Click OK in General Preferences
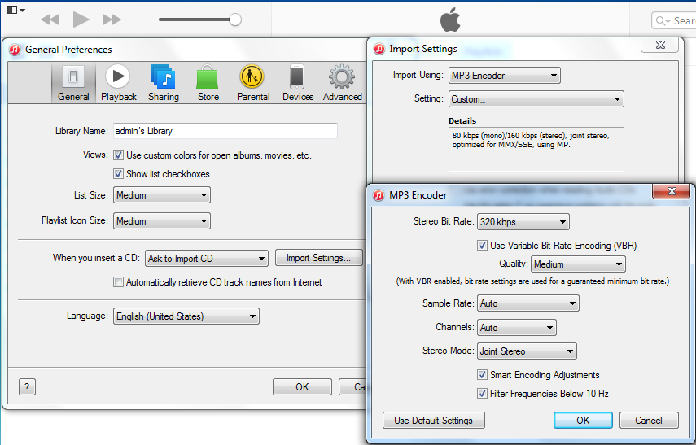 pyautogui.click(x=302, y=387)
